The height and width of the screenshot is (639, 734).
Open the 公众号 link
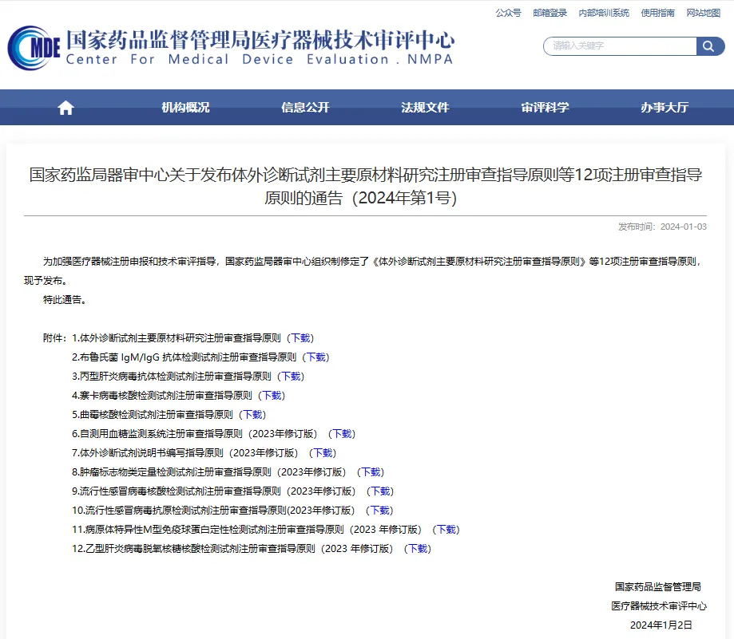coord(509,13)
